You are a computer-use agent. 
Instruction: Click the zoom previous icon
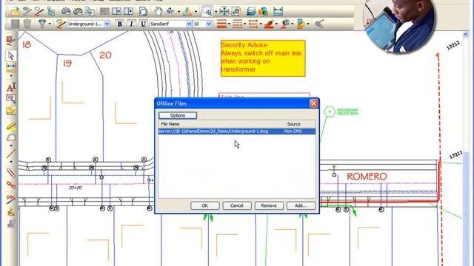236,12
